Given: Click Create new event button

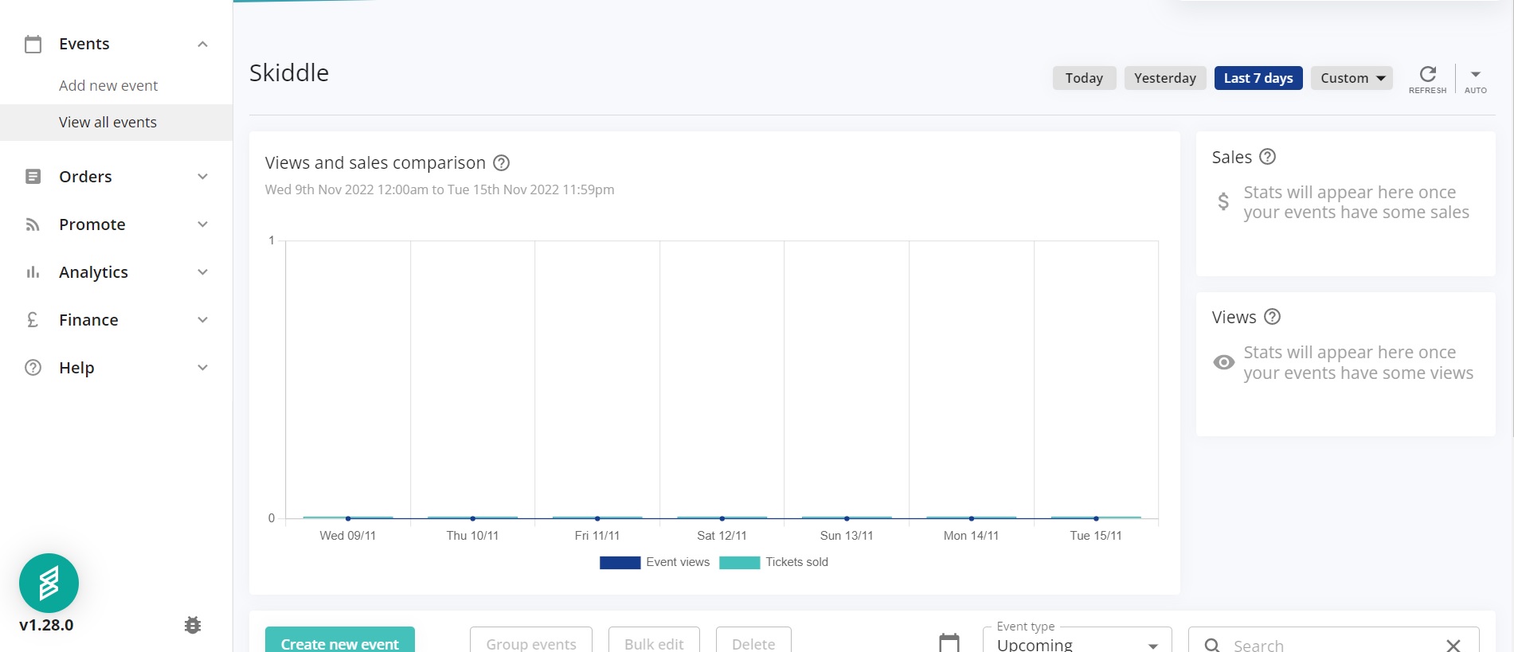Looking at the screenshot, I should 340,640.
